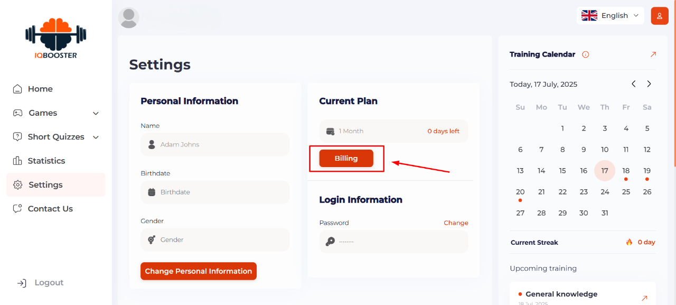The height and width of the screenshot is (305, 676).
Task: Open the Billing page
Action: [346, 158]
